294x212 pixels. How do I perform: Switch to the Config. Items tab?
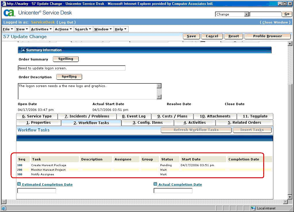pyautogui.click(x=148, y=123)
